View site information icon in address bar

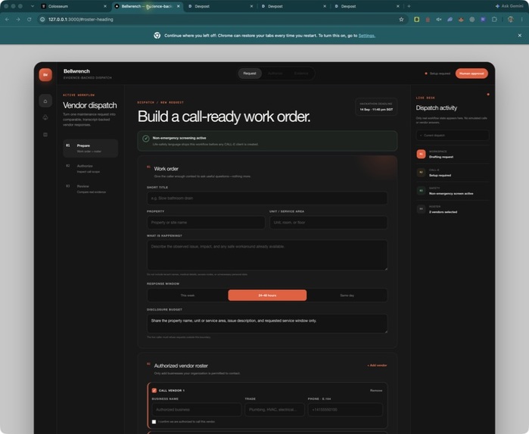tap(42, 20)
